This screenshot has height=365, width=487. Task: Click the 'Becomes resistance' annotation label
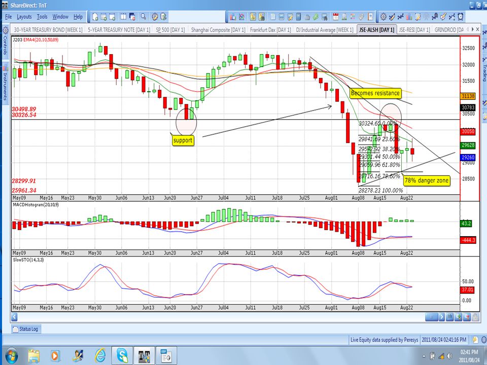point(375,93)
